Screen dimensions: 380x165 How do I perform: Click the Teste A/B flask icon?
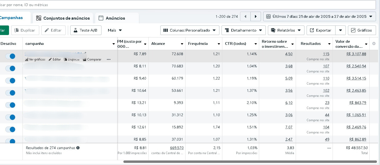pos(76,30)
